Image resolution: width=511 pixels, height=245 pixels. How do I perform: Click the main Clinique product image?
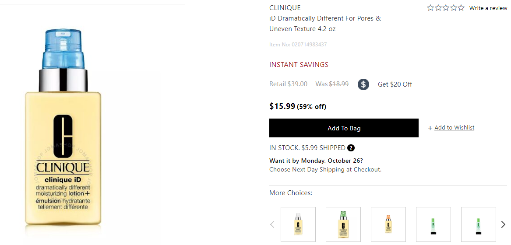pyautogui.click(x=63, y=131)
